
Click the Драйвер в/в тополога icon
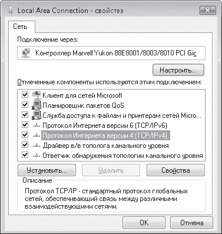pos(37,146)
